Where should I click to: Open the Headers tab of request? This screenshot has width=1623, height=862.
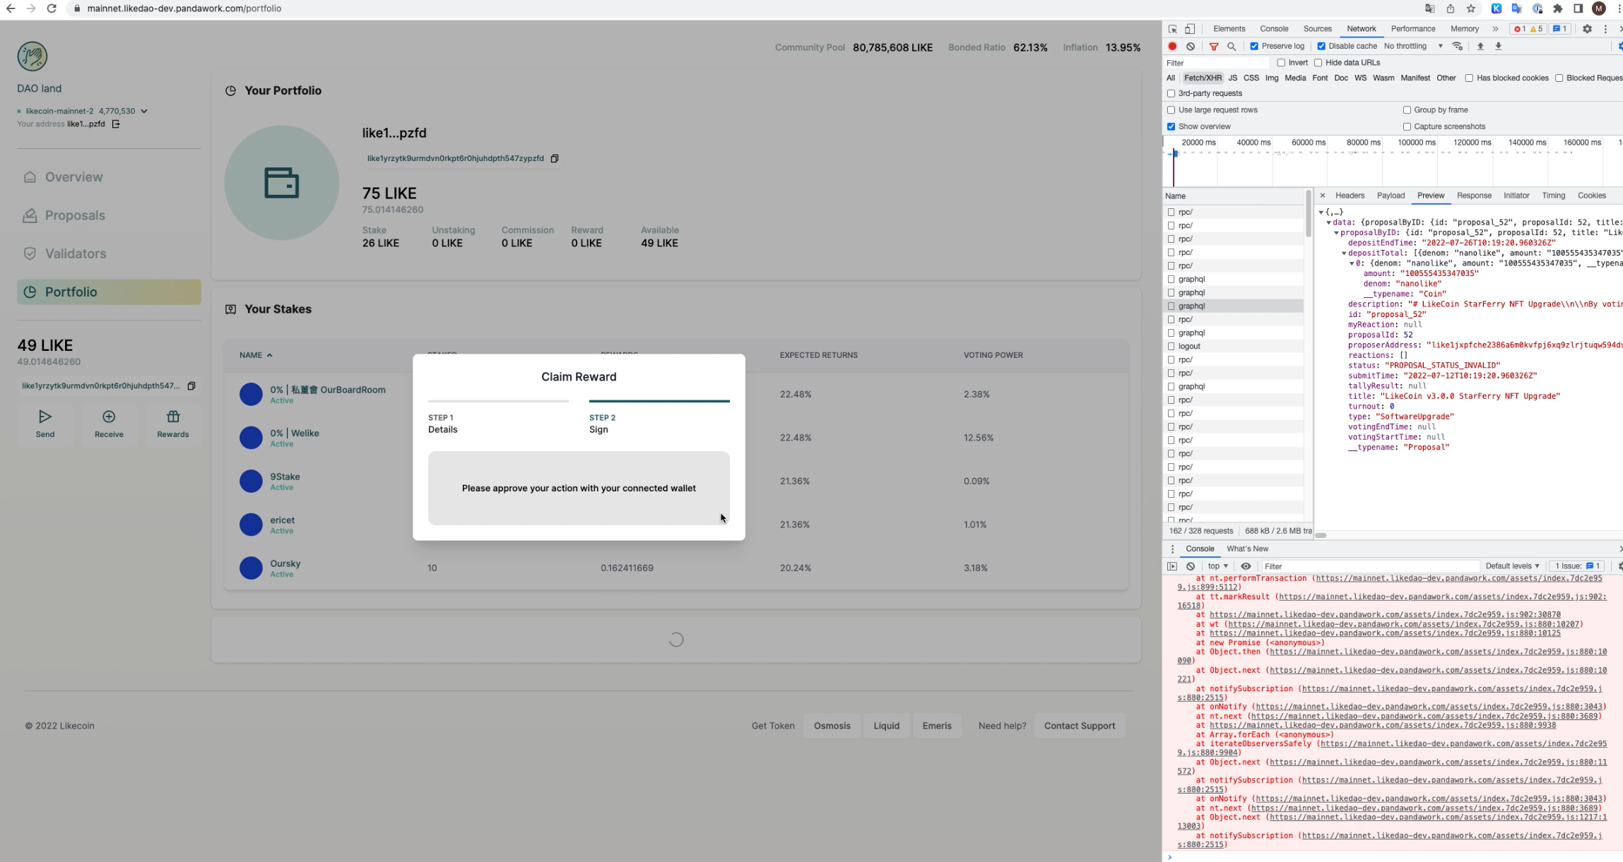click(x=1350, y=196)
